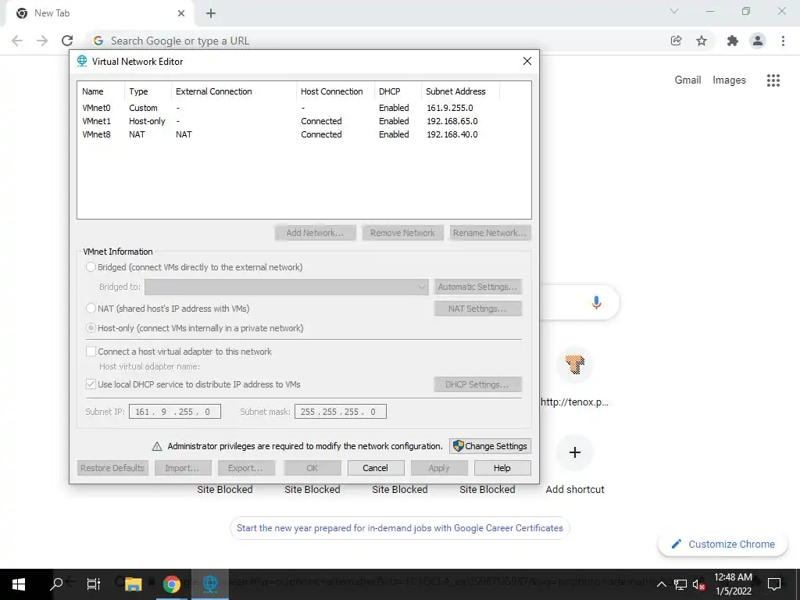Close the Virtual Network Editor dialog
The image size is (800, 600).
pos(527,61)
